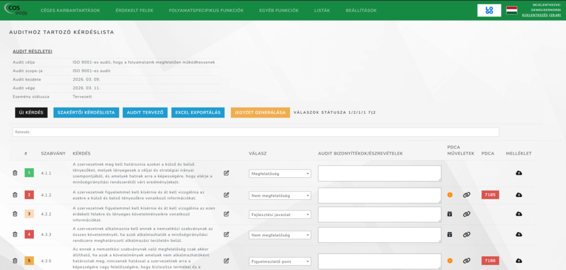Click orange warning icon in row 4.3.5
Image resolution: width=566 pixels, height=270 pixels.
pyautogui.click(x=450, y=261)
